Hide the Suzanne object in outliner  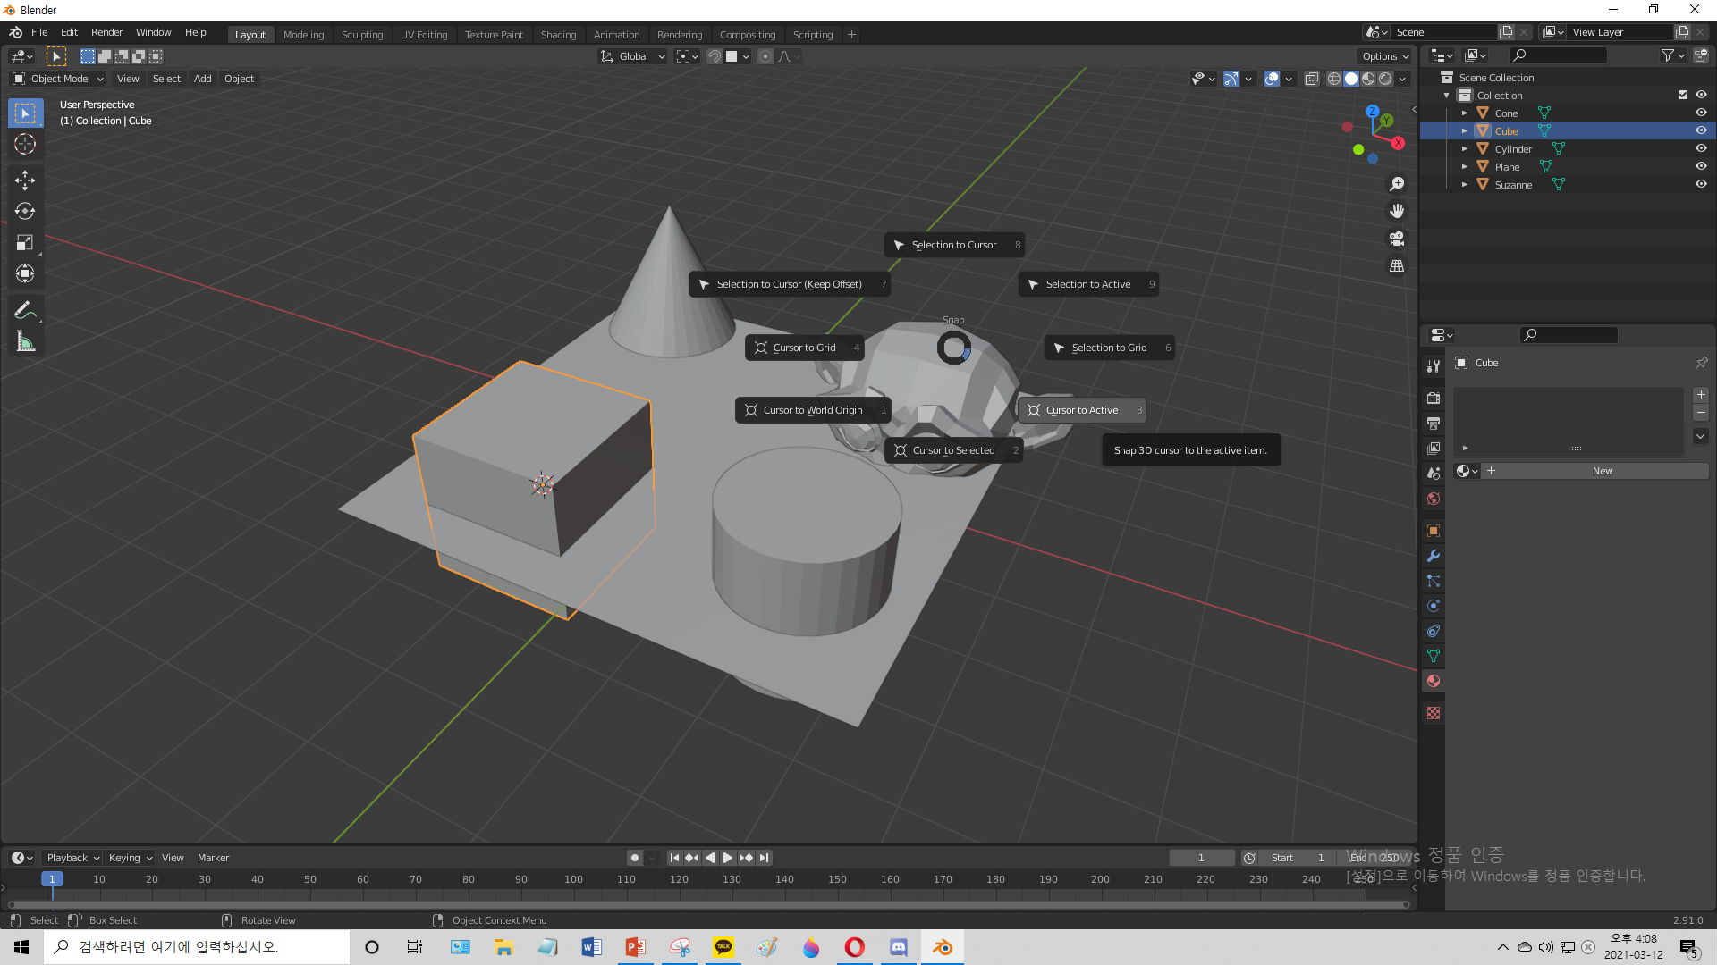pyautogui.click(x=1701, y=184)
